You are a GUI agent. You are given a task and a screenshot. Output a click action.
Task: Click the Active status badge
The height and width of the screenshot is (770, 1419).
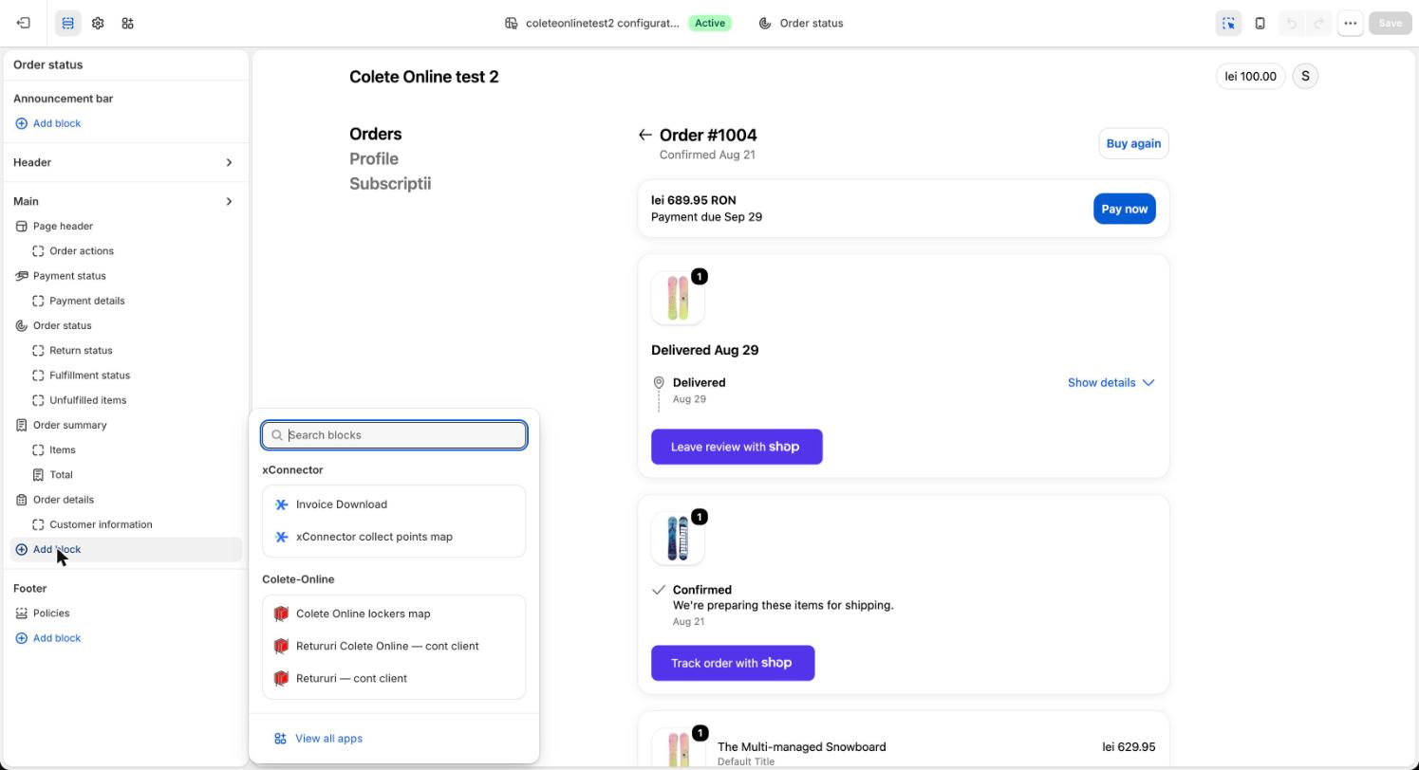709,23
